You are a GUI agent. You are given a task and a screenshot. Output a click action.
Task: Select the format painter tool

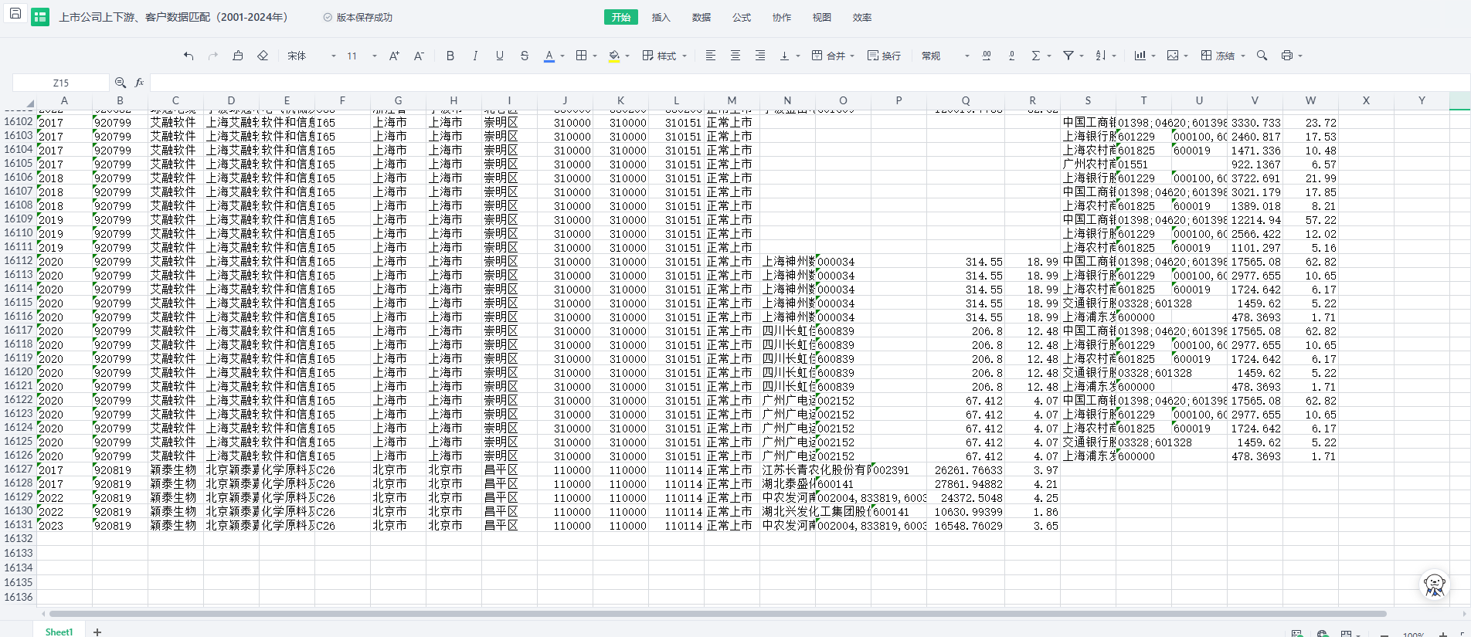point(238,56)
